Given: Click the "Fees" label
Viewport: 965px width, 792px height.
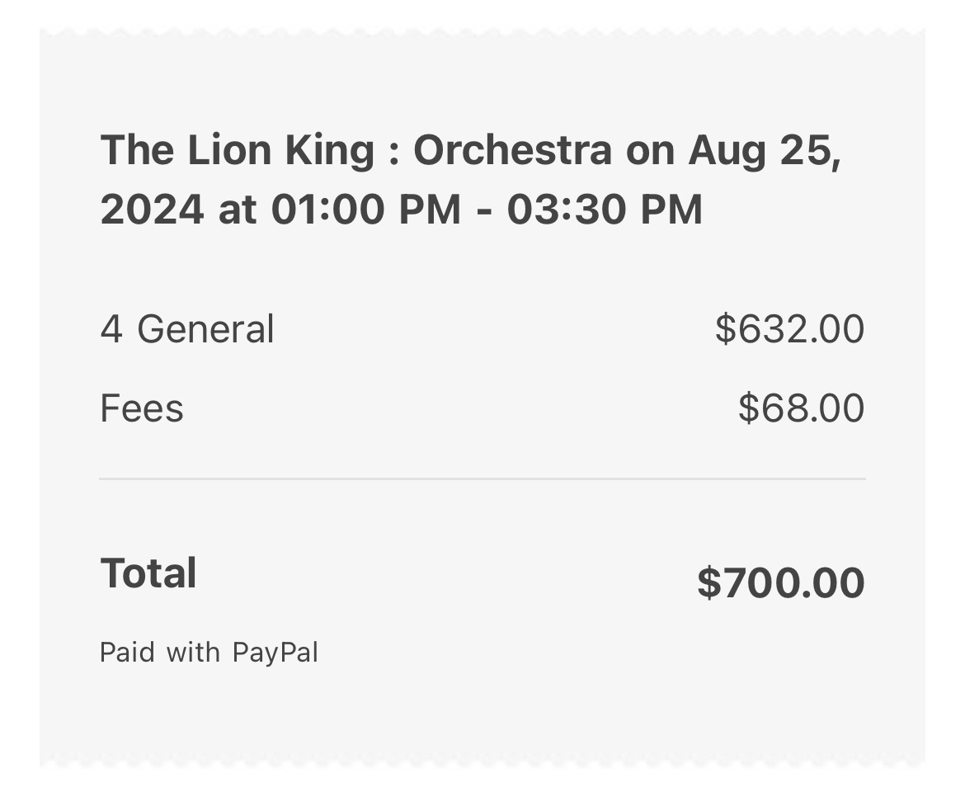Looking at the screenshot, I should tap(142, 408).
